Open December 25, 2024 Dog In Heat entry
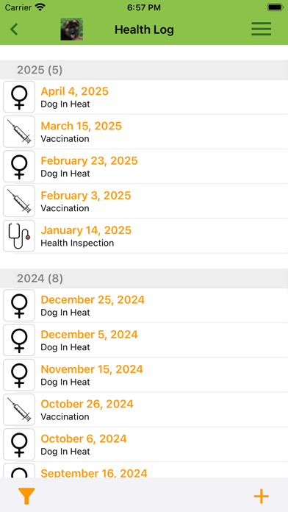Viewport: 288px width, 512px height. pos(144,305)
